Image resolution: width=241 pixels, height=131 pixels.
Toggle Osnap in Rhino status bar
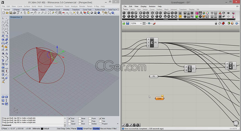pos(80,129)
